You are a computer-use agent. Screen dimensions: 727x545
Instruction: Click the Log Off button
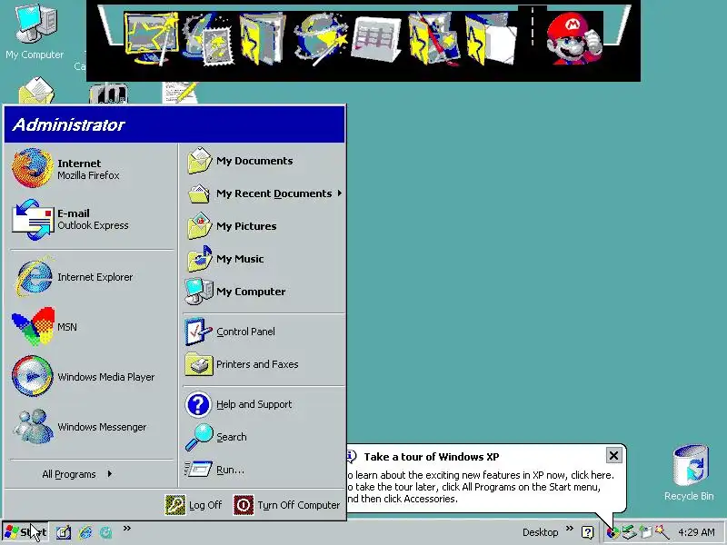coord(194,505)
